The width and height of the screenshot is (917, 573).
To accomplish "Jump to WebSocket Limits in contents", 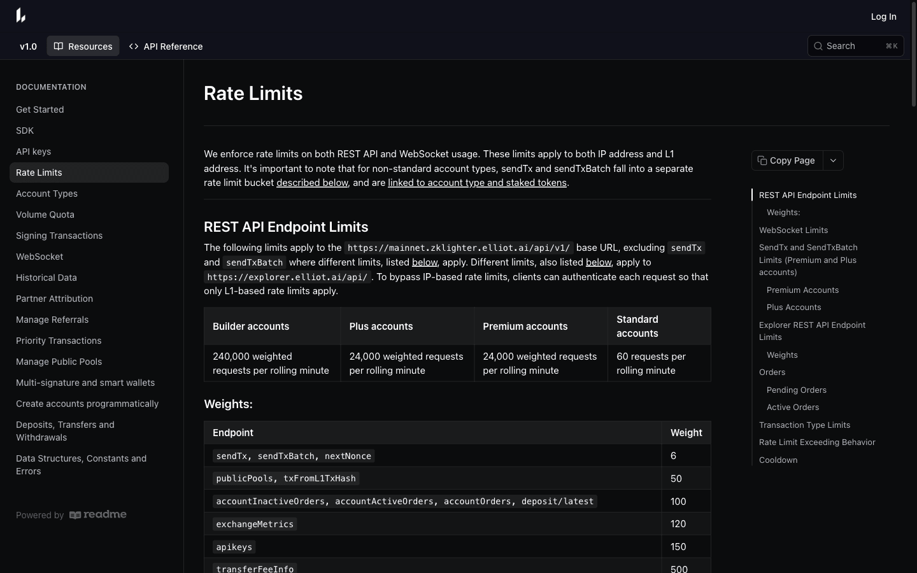I will [793, 230].
